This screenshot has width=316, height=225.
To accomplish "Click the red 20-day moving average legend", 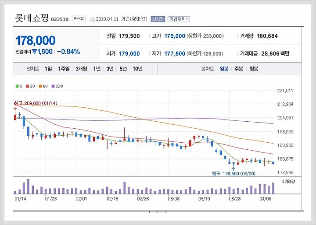I will (x=30, y=86).
